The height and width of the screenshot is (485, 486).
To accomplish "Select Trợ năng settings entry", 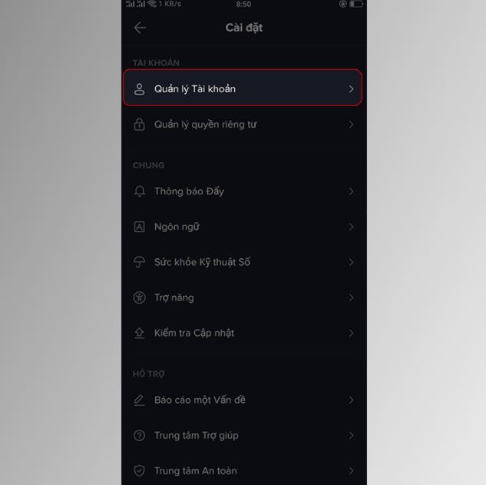I will [x=244, y=297].
